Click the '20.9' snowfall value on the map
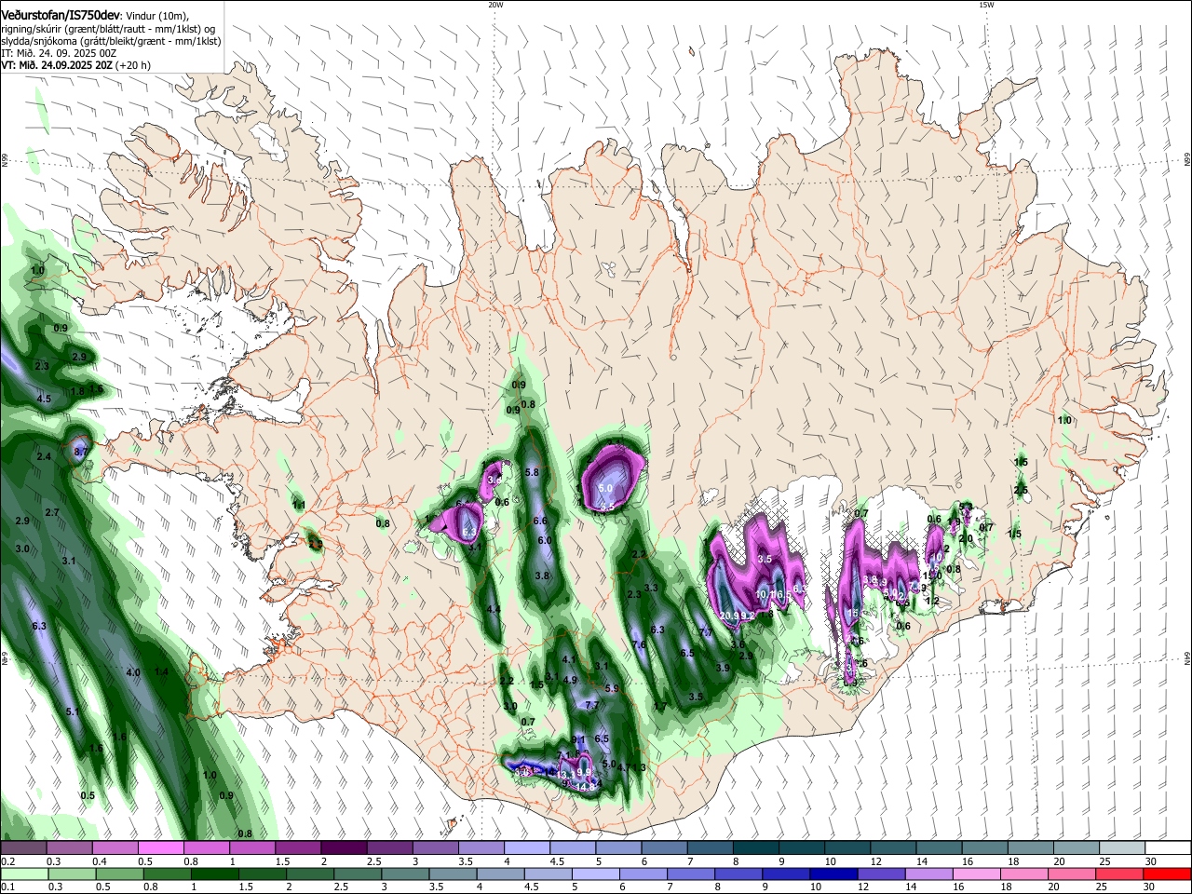 (x=729, y=616)
